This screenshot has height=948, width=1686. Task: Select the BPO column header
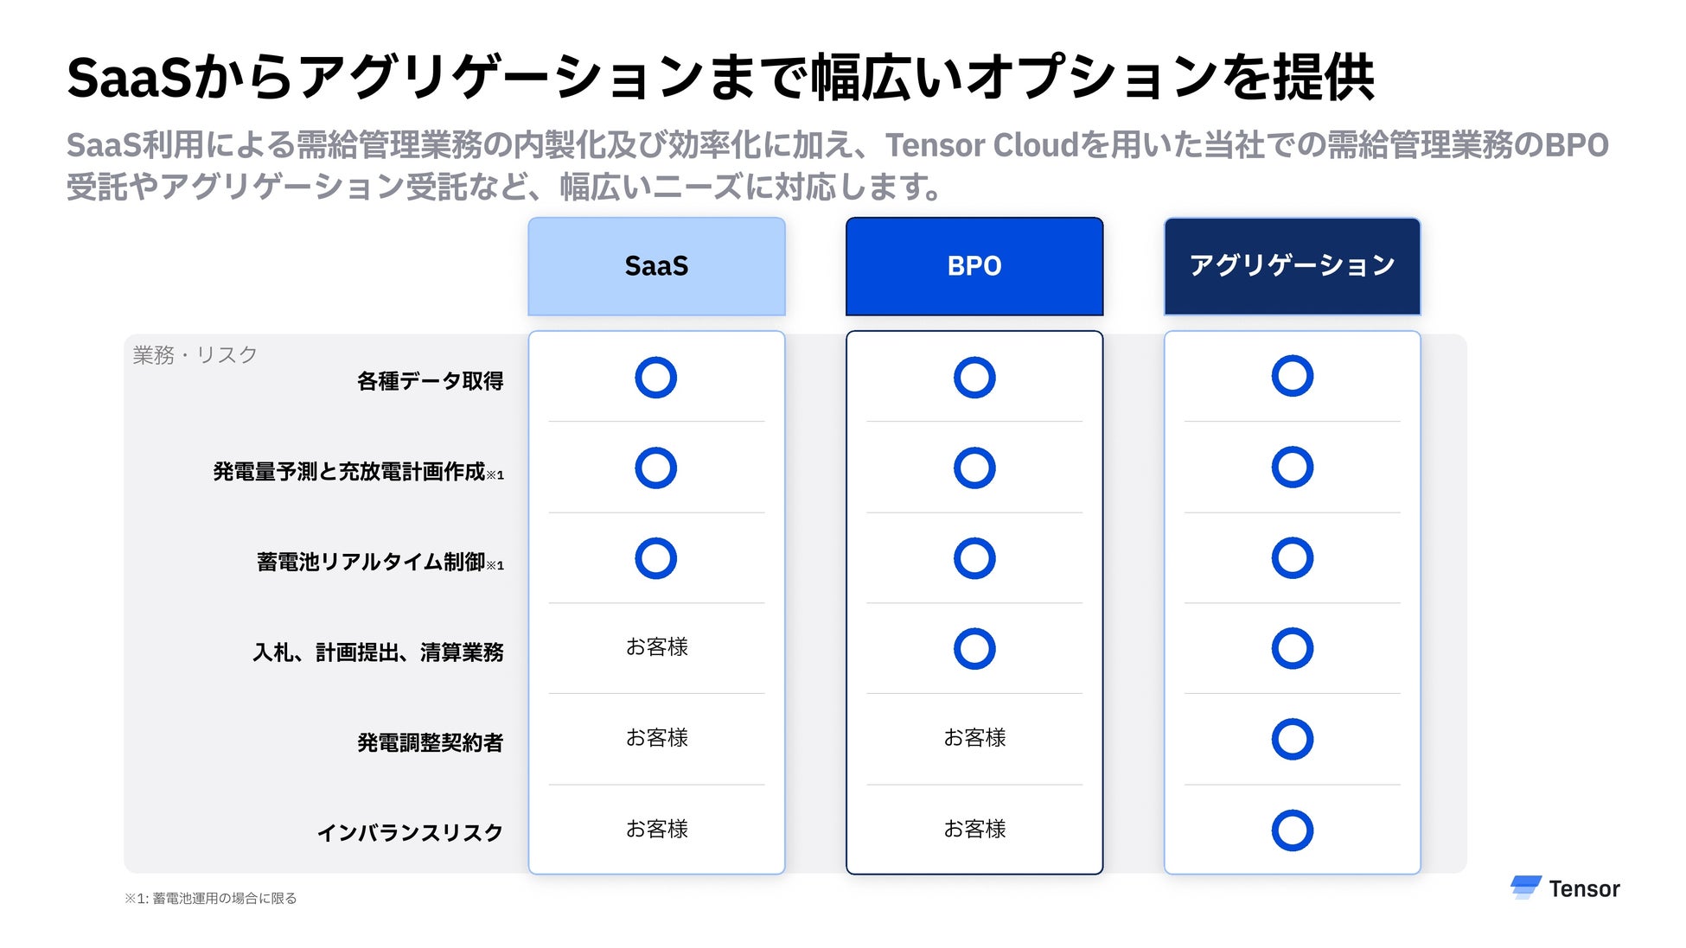tap(974, 266)
